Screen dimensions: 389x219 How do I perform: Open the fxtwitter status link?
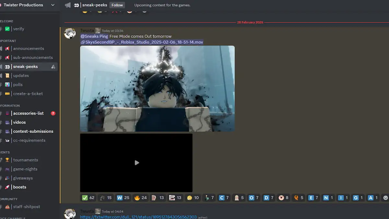point(139,217)
